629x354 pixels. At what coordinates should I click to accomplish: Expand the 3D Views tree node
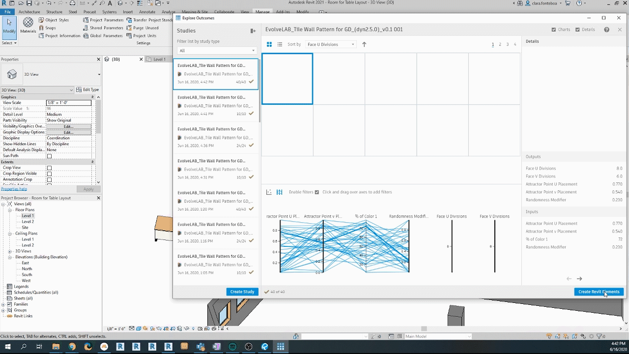coord(10,251)
